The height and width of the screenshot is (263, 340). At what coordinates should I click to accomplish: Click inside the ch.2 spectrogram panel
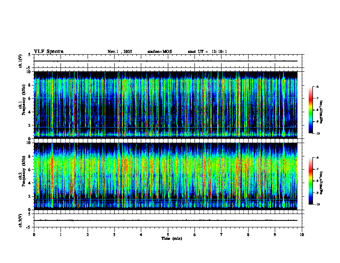[x=166, y=176]
